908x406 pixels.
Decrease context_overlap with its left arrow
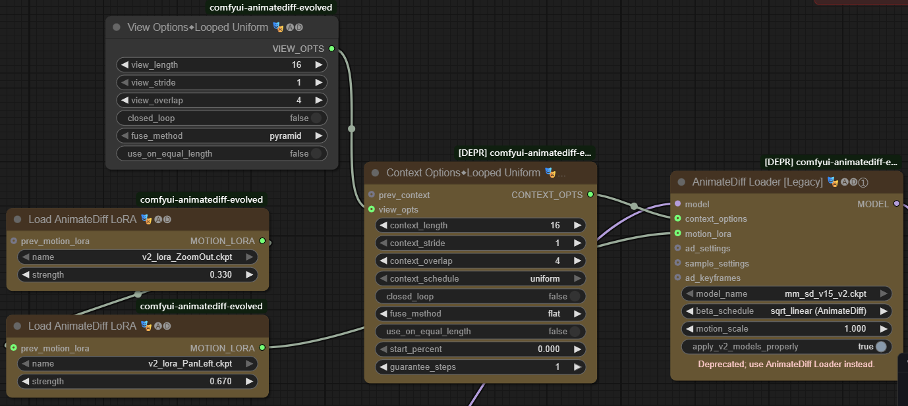point(382,261)
